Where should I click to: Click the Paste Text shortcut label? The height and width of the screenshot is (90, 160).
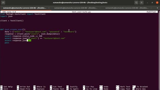coord(58,89)
